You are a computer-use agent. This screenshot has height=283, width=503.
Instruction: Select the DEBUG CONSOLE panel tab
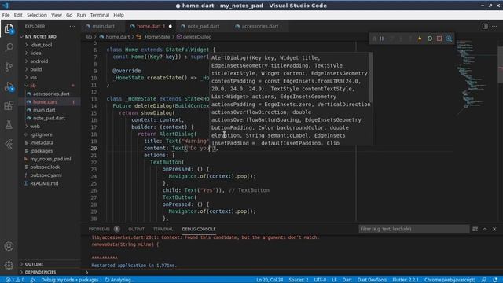pos(199,229)
